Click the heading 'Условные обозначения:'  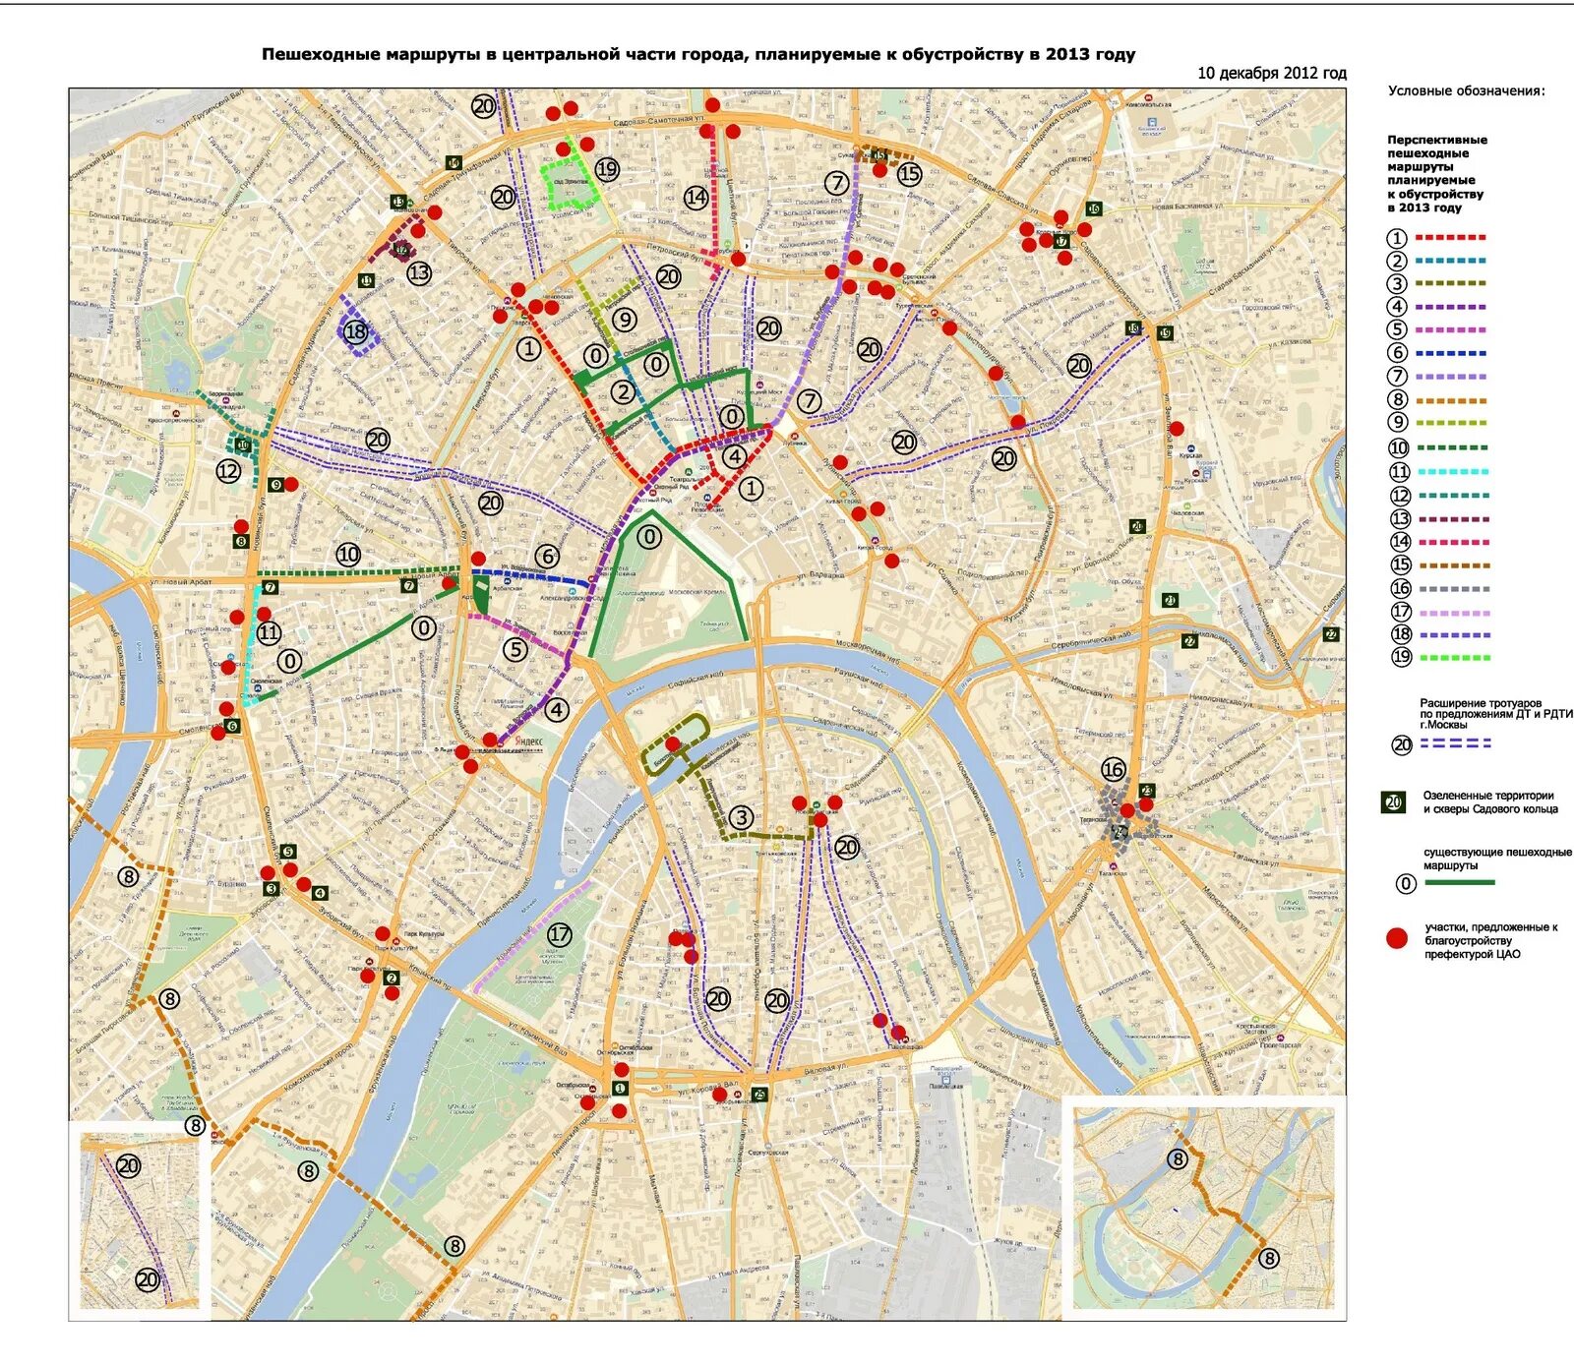[x=1467, y=91]
